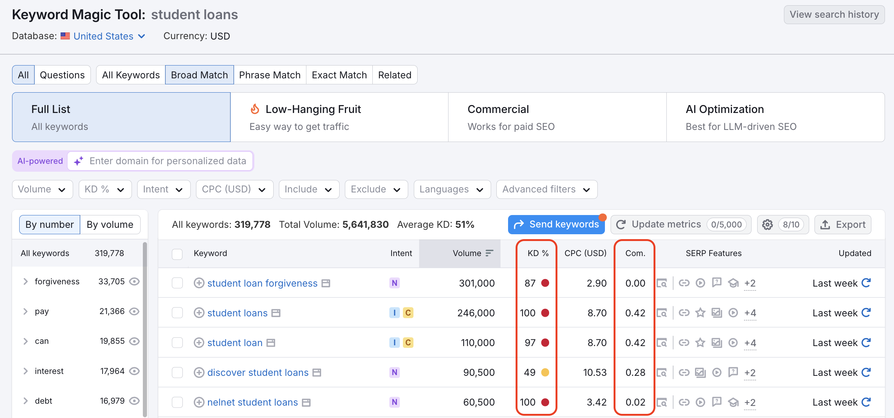Image resolution: width=894 pixels, height=418 pixels.
Task: Toggle eye icon for forgiveness group
Action: tap(135, 282)
